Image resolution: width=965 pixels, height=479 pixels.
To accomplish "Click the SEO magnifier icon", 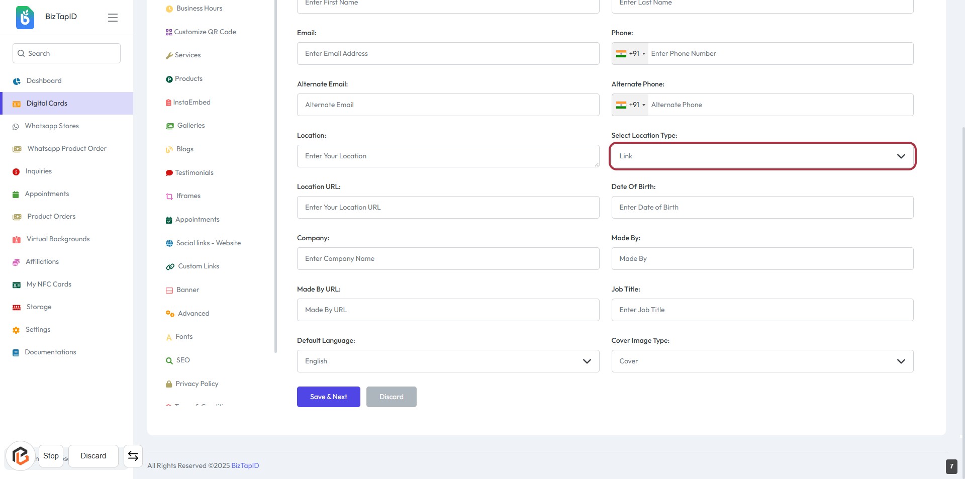I will [169, 360].
